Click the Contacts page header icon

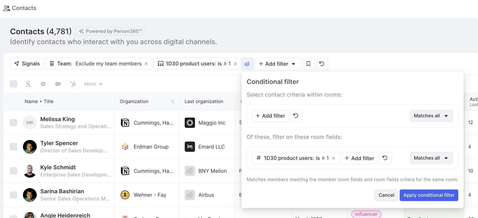coord(7,8)
